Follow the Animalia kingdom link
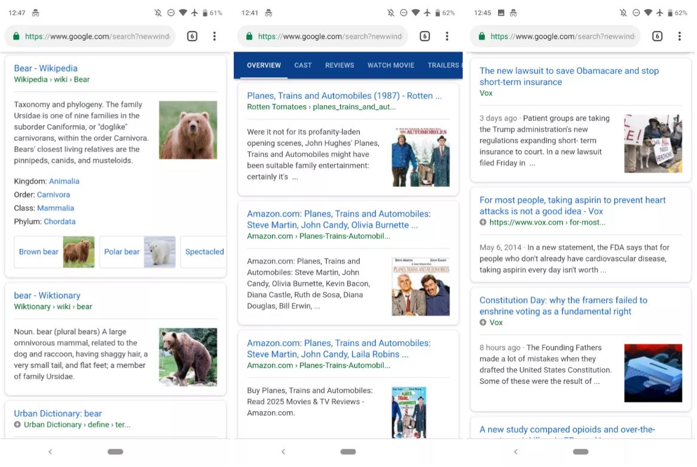Screen dimensions: 697x467 point(64,181)
